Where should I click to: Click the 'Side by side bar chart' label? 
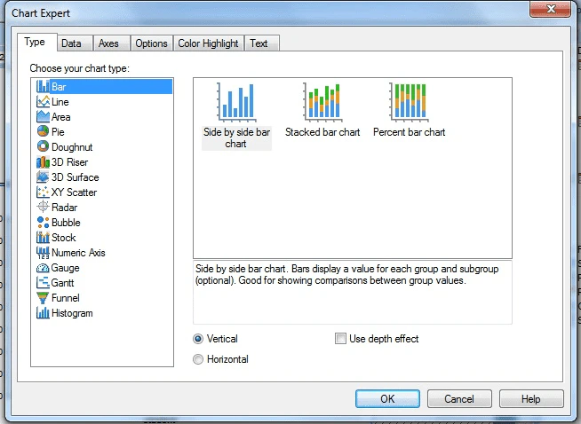[236, 137]
